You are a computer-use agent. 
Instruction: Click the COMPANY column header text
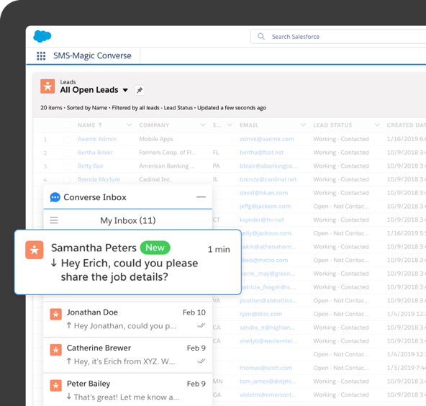coord(154,125)
